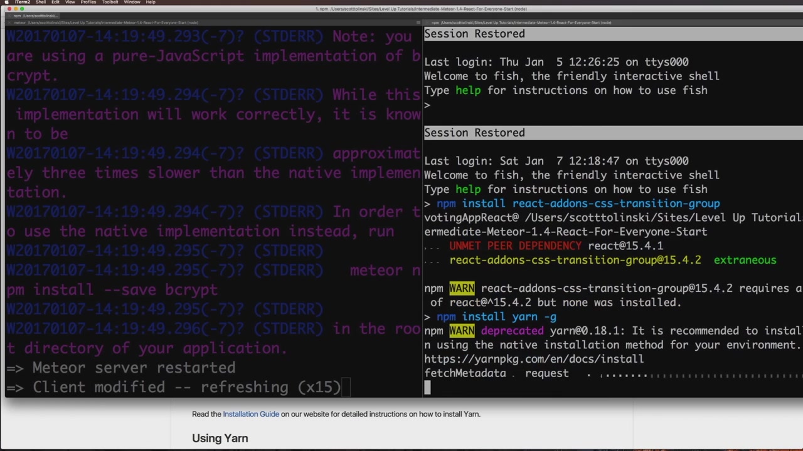
Task: Click the yarnpkg.com install URL
Action: (534, 359)
